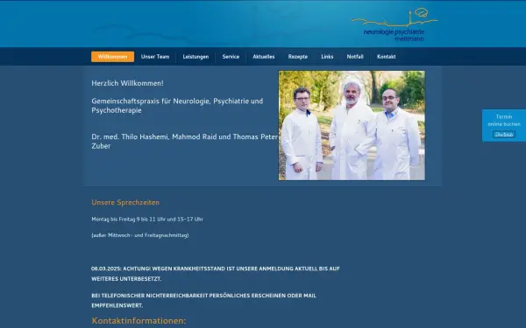
Task: Click the Unsere Sprechzeiten heading
Action: point(125,202)
